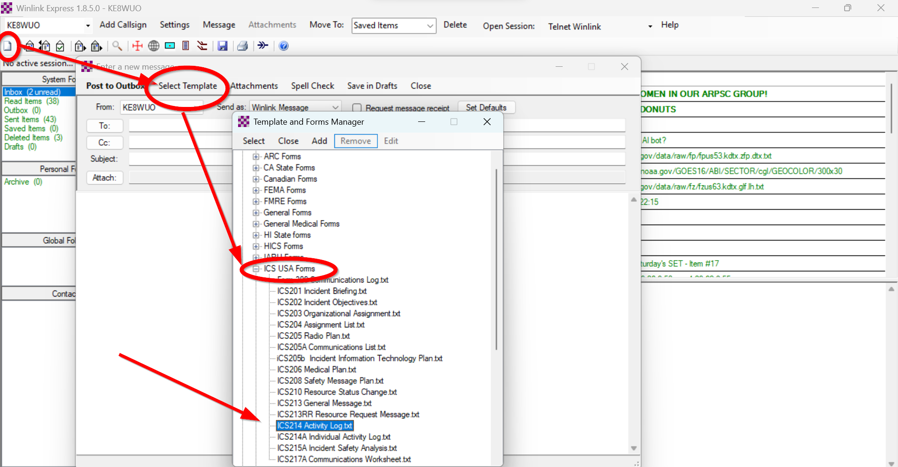Select ICS213RR Resource Request Message.txt
The width and height of the screenshot is (898, 467).
click(x=348, y=414)
